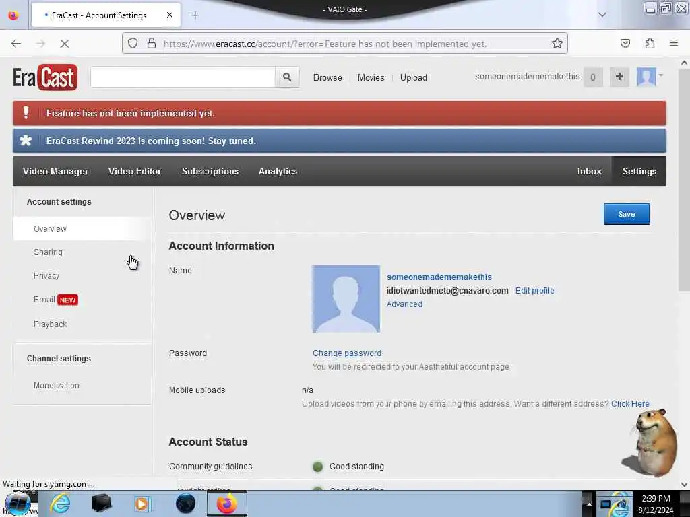Open the Subscriptions tab
This screenshot has height=517, width=690.
click(x=210, y=172)
